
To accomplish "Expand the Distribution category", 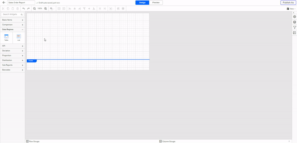I will [x=12, y=60].
